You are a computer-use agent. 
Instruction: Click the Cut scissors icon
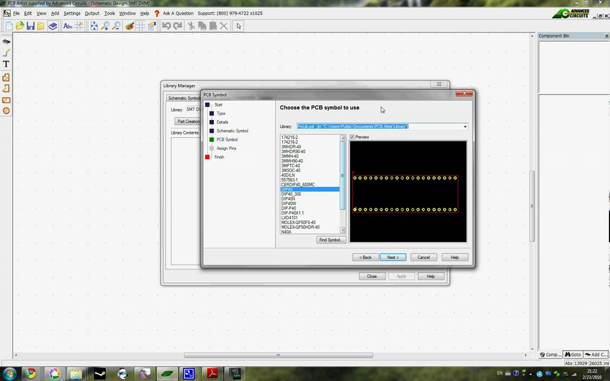(x=191, y=26)
